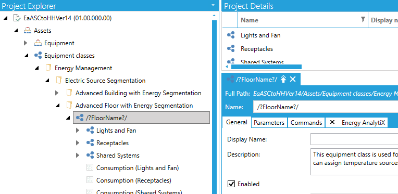
Task: Click the Equipment classes share icon
Action: tap(38, 56)
